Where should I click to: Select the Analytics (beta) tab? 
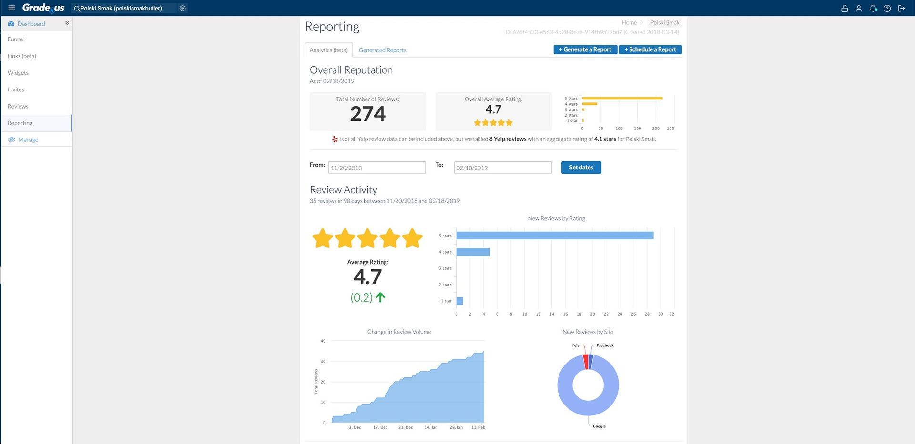329,50
